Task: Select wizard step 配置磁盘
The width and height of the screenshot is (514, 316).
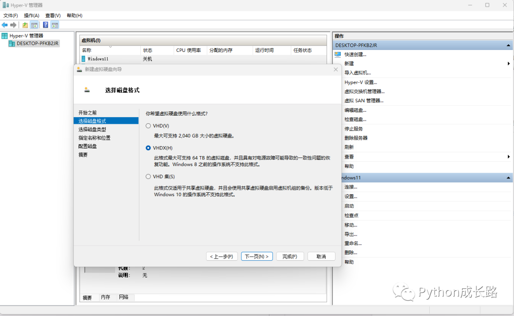Action: [x=88, y=146]
